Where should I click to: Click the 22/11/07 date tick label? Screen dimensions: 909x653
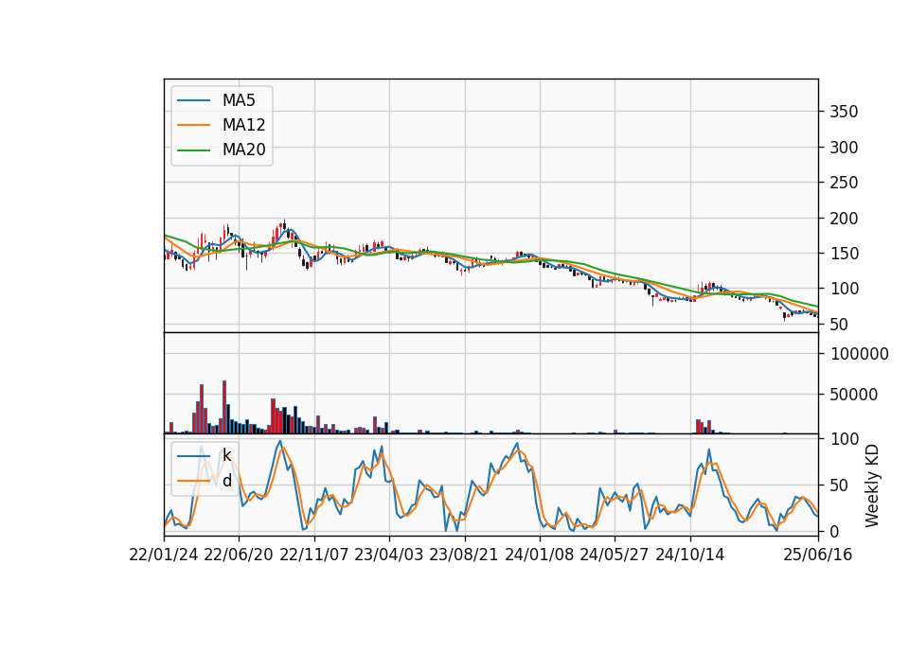pos(314,555)
